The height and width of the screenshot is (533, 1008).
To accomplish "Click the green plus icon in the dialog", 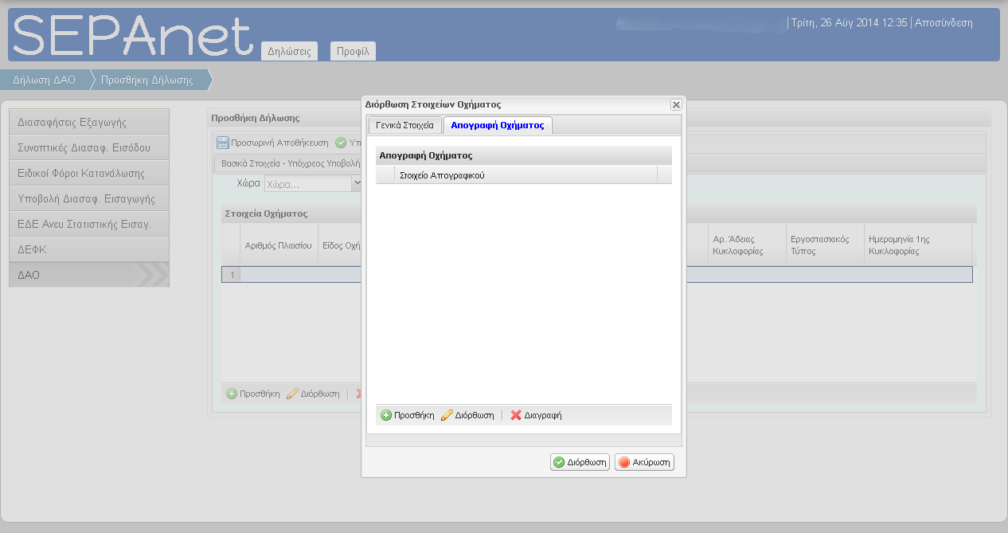I will point(386,415).
